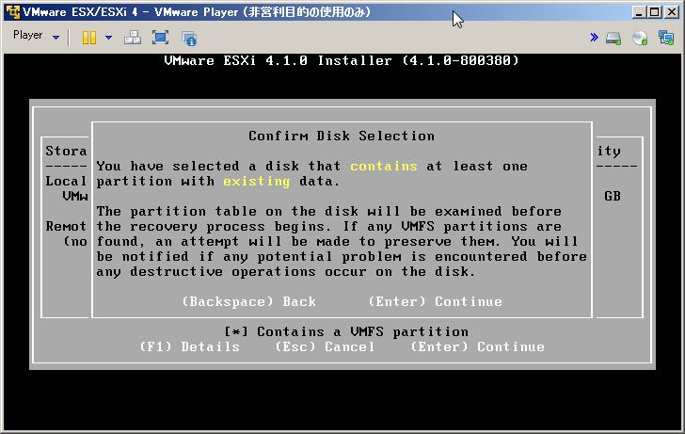The width and height of the screenshot is (685, 434).
Task: Maximize the VMware Player window
Action: (x=655, y=12)
